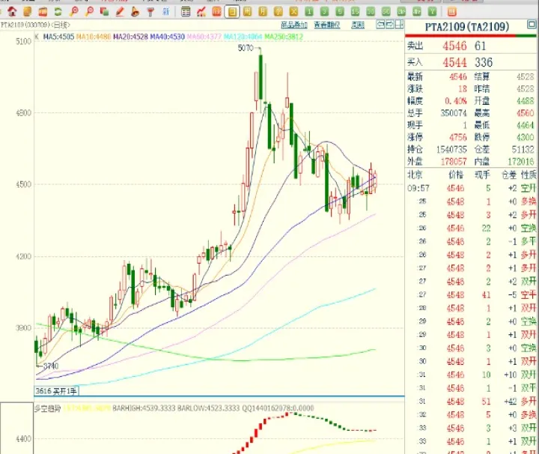Select the 1-minute period icon
The height and width of the screenshot is (454, 539).
click(x=310, y=13)
